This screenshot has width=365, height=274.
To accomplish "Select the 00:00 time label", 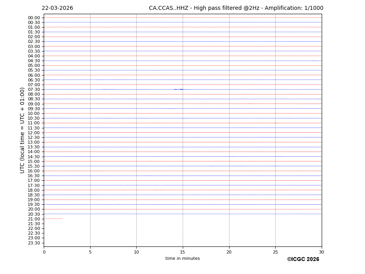I will click(x=34, y=18).
